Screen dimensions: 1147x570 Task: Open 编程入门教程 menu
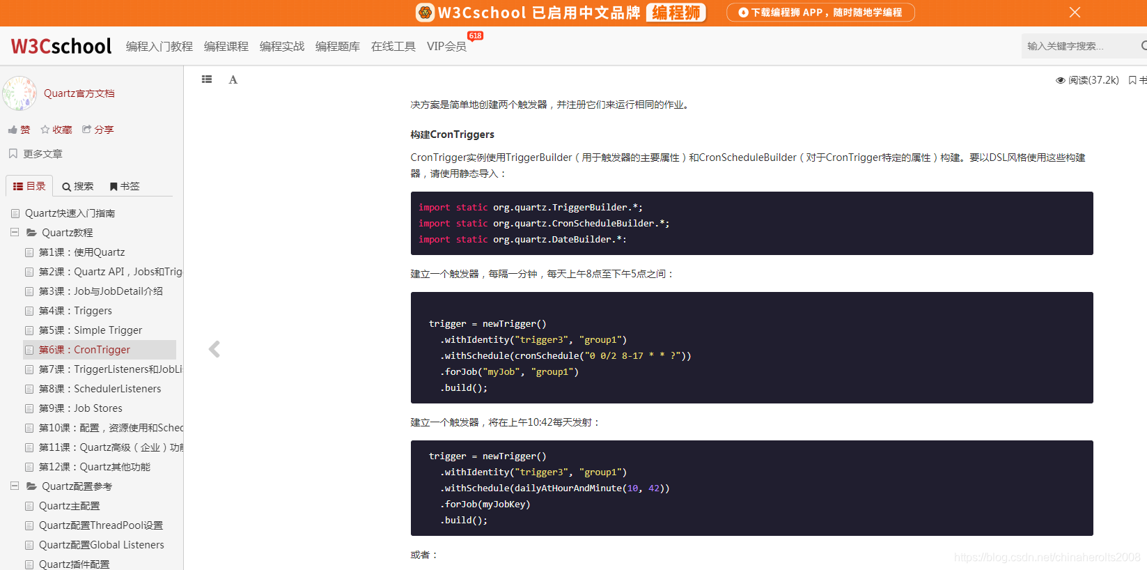pyautogui.click(x=159, y=46)
